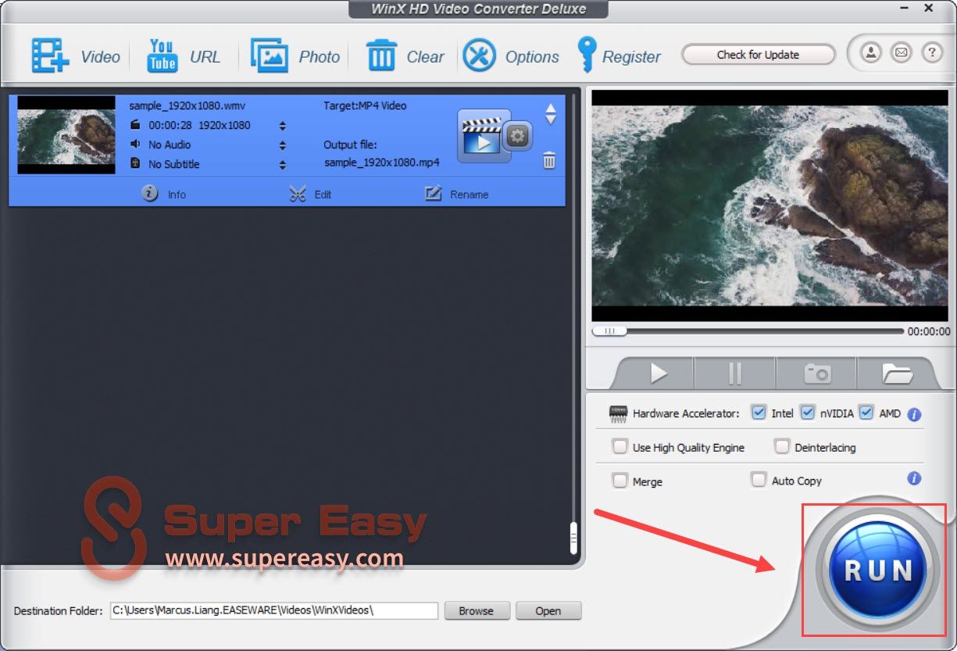Screen dimensions: 957x651
Task: Open the No Audio track selector
Action: (x=282, y=145)
